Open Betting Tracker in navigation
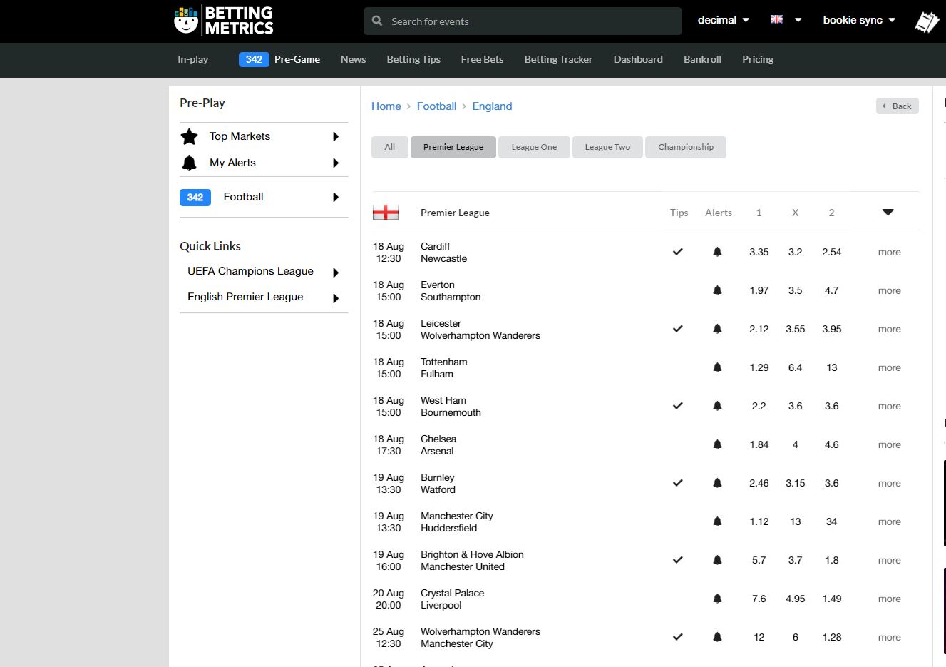Image resolution: width=946 pixels, height=667 pixels. pos(558,59)
